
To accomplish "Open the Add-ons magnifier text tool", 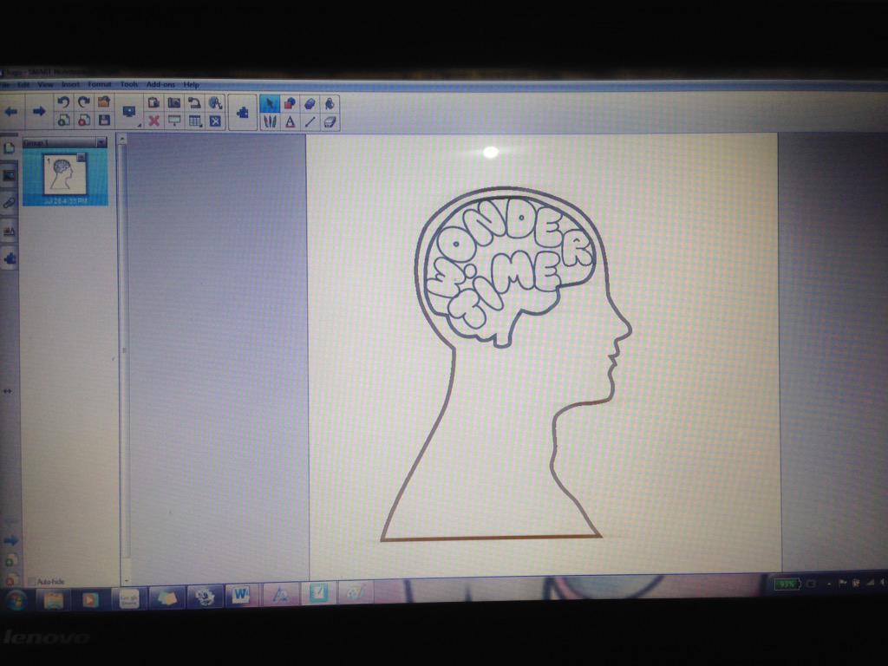I will (215, 103).
